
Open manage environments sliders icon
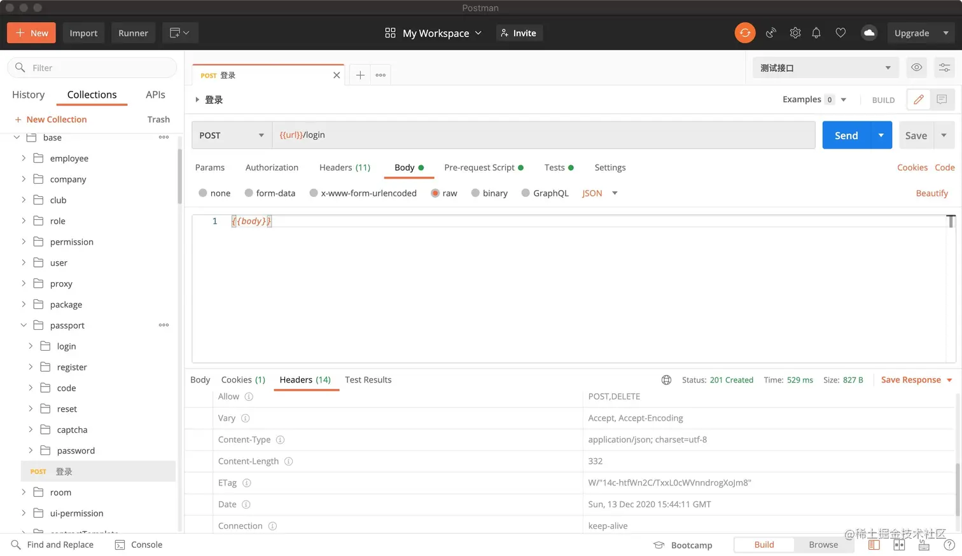(x=944, y=67)
